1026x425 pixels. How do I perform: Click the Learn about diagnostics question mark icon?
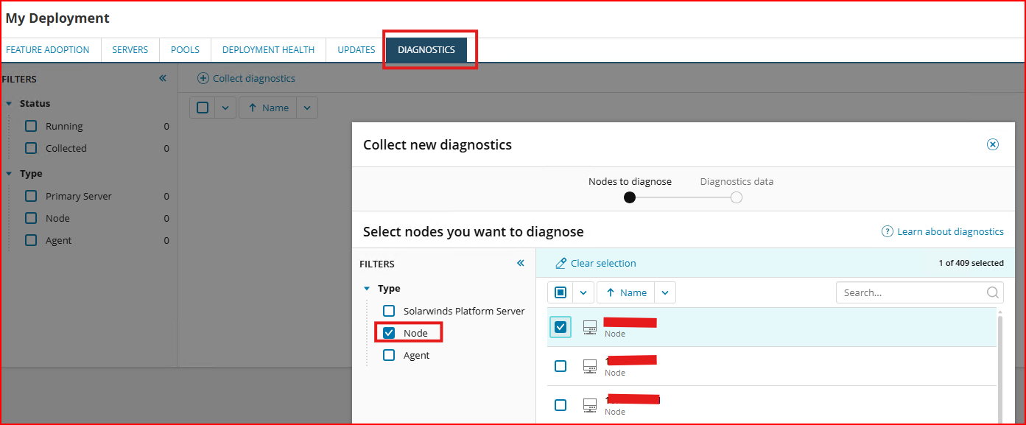point(888,231)
